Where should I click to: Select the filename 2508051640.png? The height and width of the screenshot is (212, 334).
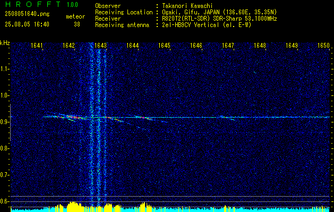coord(27,14)
